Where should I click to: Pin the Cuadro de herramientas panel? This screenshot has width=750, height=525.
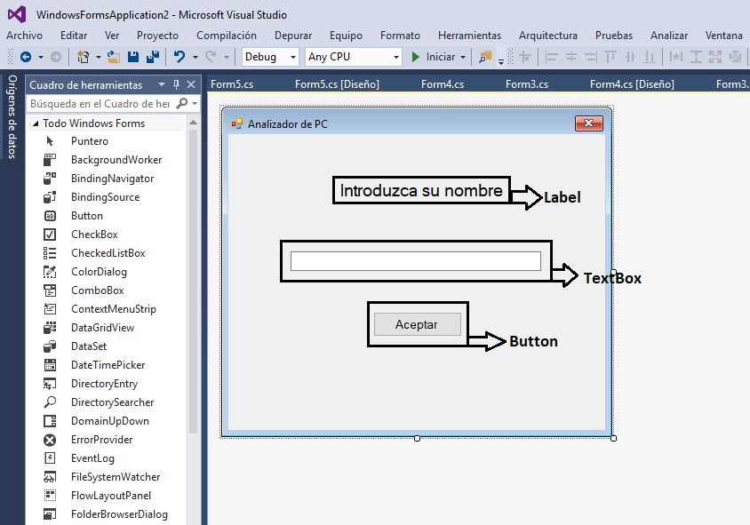coord(176,84)
